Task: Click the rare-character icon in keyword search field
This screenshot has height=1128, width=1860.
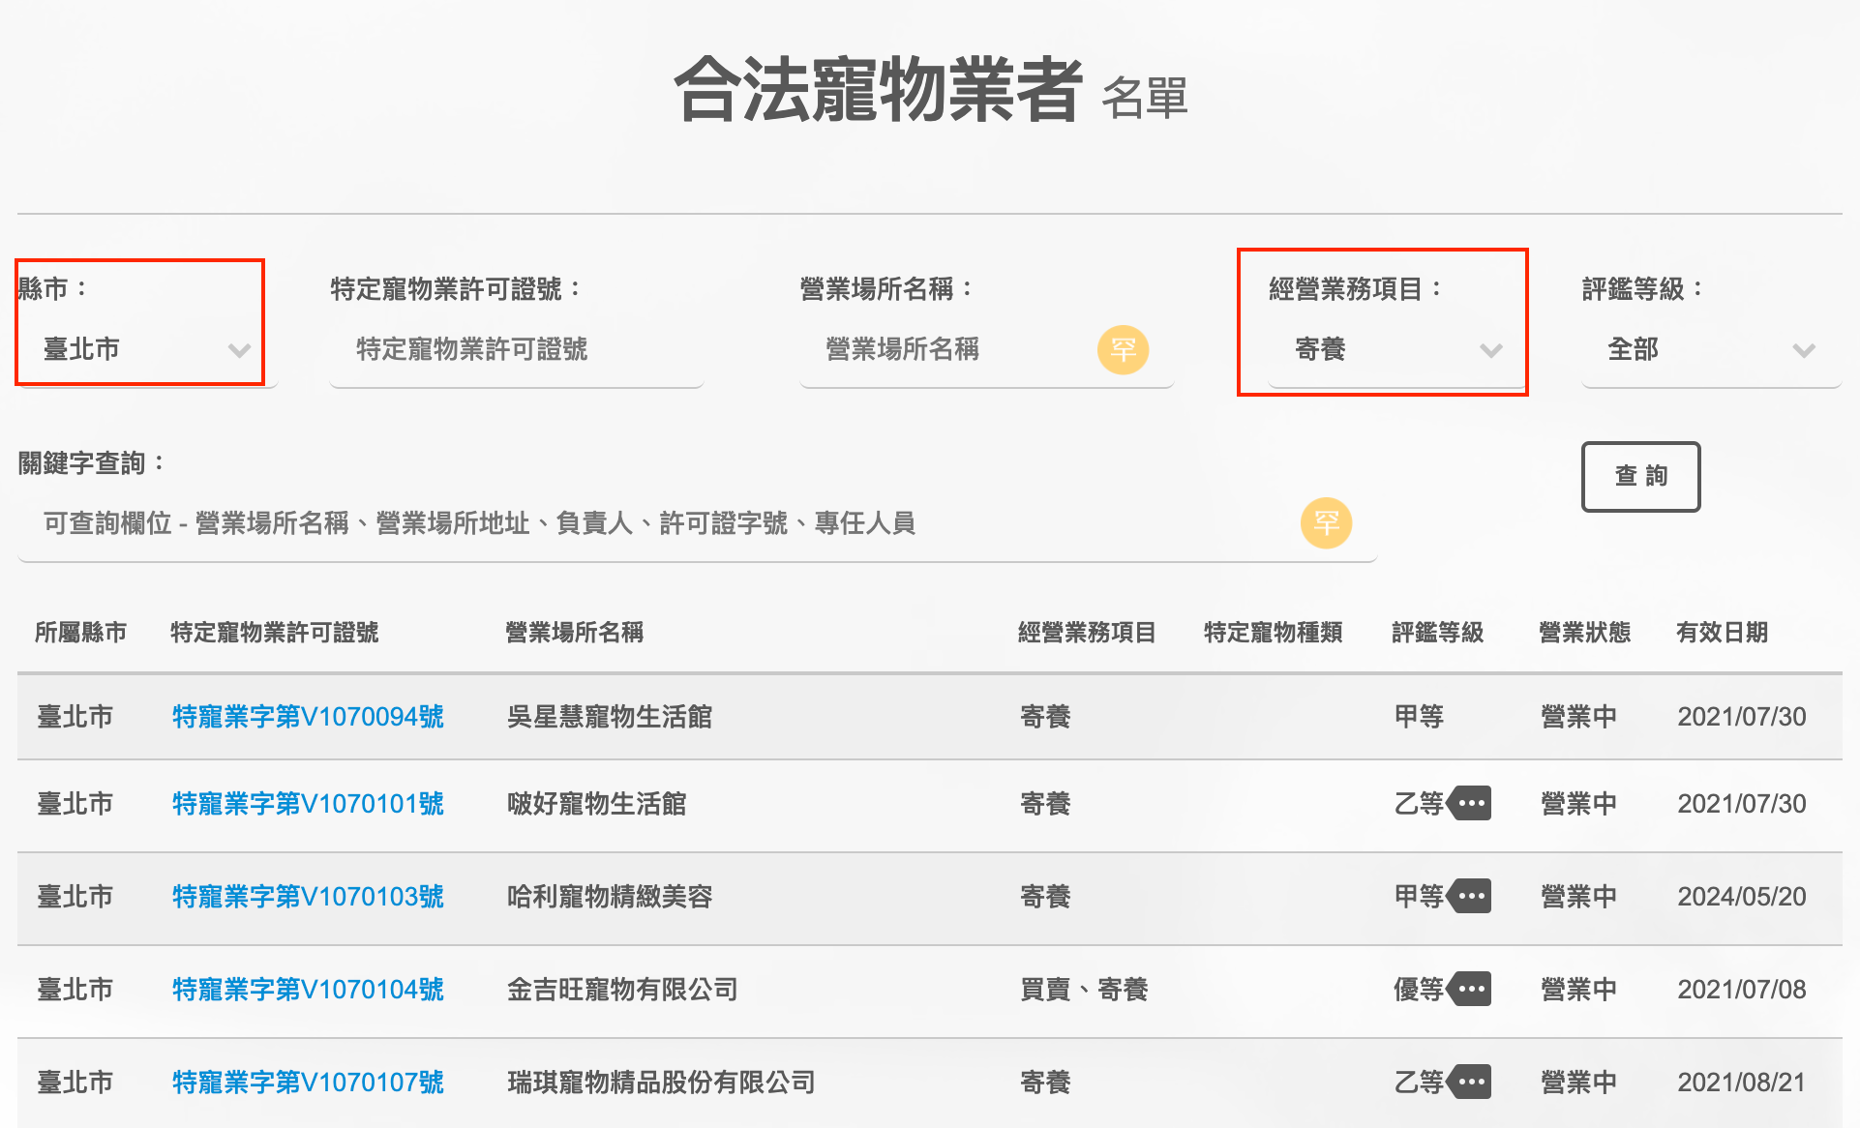Action: (1326, 523)
